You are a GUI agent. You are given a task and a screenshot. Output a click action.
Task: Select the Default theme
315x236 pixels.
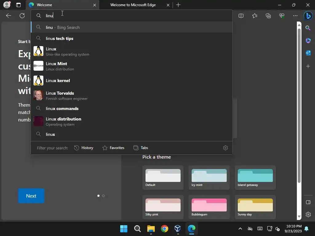(163, 178)
